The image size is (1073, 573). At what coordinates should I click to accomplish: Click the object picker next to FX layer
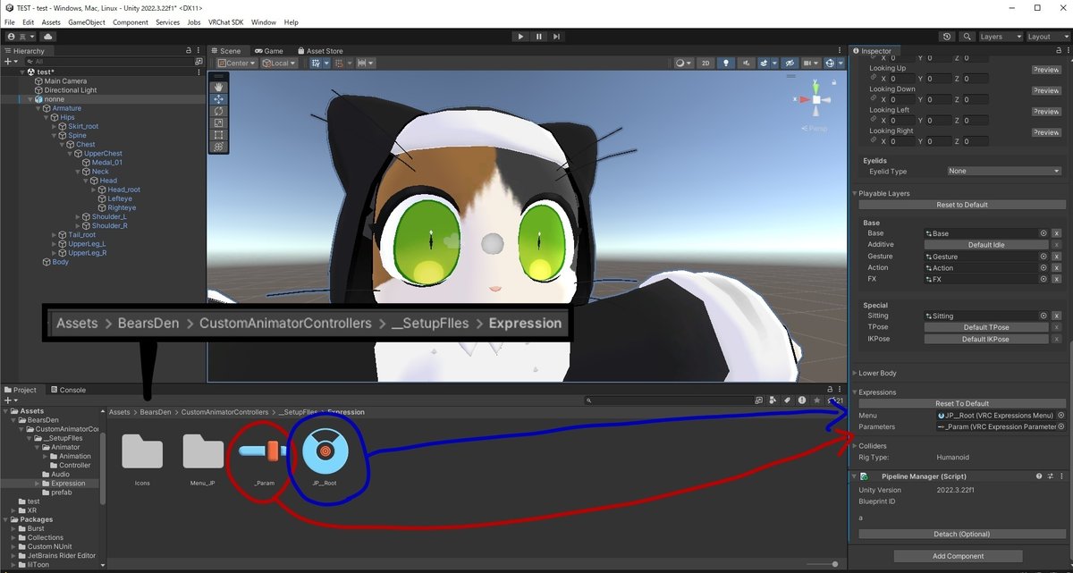(x=1043, y=279)
